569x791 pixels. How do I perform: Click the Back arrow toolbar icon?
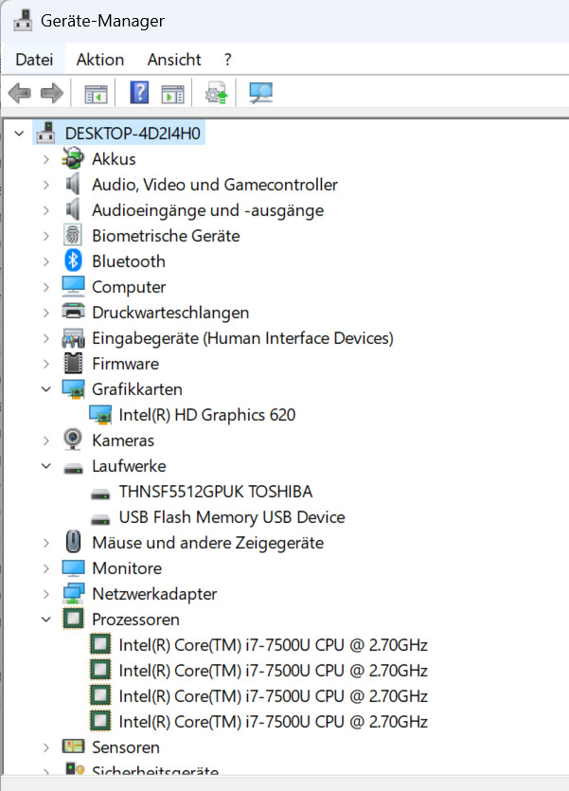(x=20, y=93)
